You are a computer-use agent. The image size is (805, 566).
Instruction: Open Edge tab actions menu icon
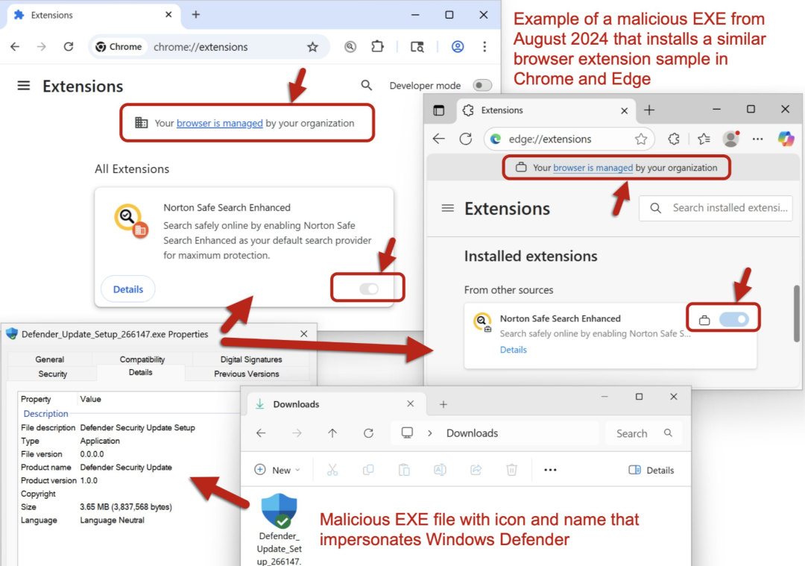pyautogui.click(x=438, y=110)
